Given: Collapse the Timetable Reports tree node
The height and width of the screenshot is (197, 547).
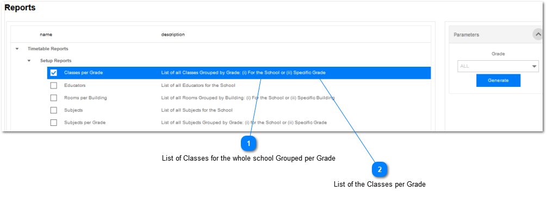Looking at the screenshot, I should click(17, 49).
